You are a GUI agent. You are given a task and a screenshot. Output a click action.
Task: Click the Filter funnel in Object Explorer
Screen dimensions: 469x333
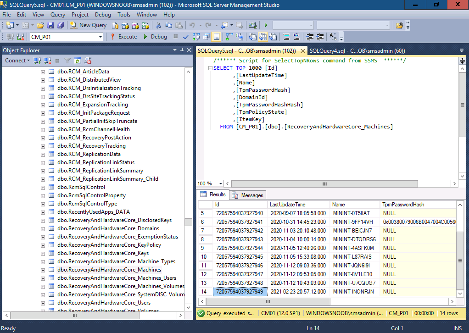coord(67,61)
